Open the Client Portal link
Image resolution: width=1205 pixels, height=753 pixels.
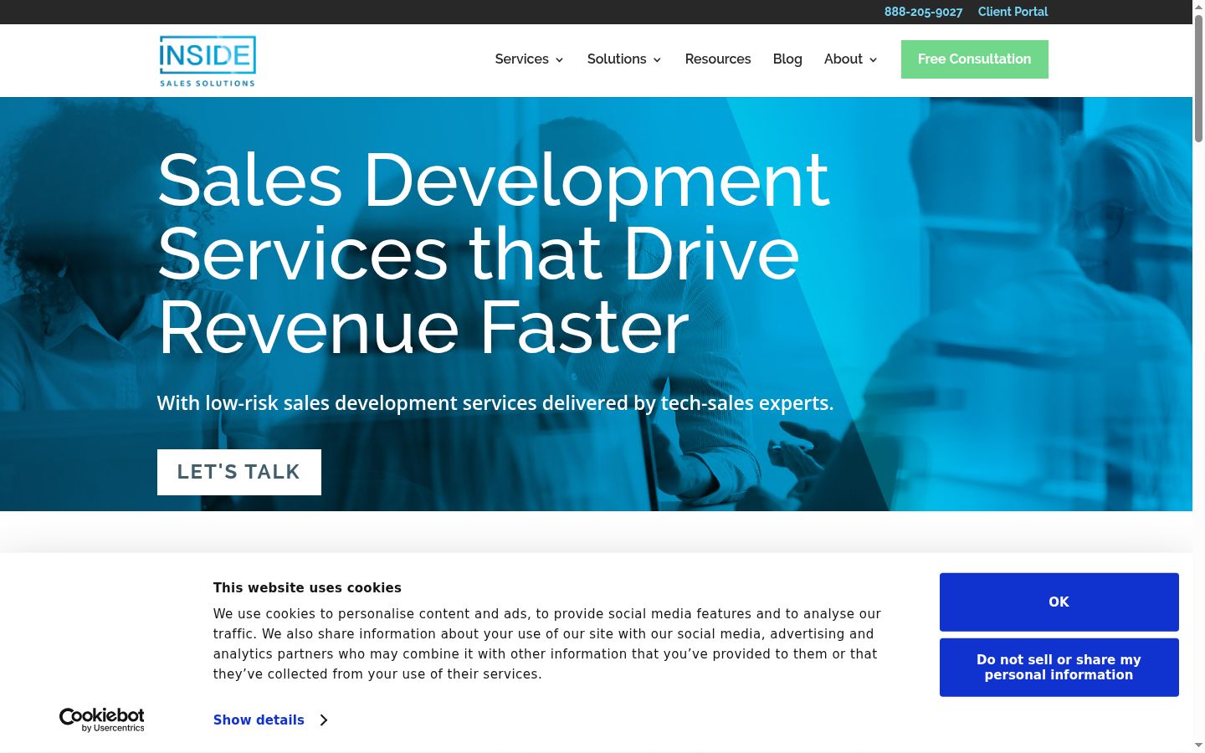click(1013, 12)
